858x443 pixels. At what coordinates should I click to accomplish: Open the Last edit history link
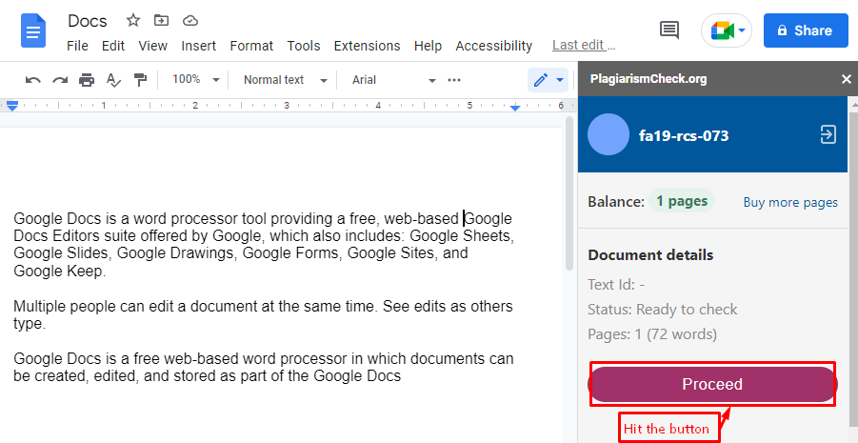coord(584,45)
